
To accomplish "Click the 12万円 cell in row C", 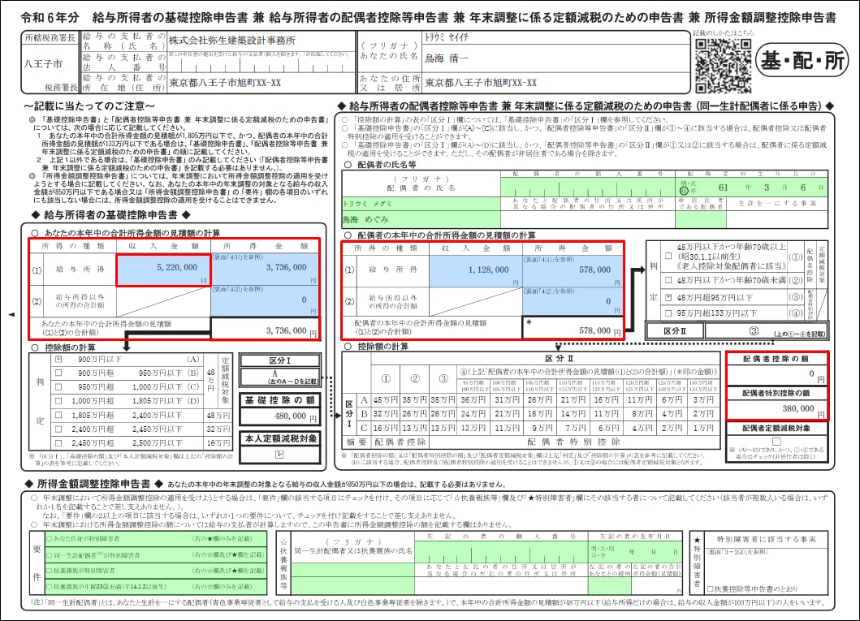I will point(473,428).
